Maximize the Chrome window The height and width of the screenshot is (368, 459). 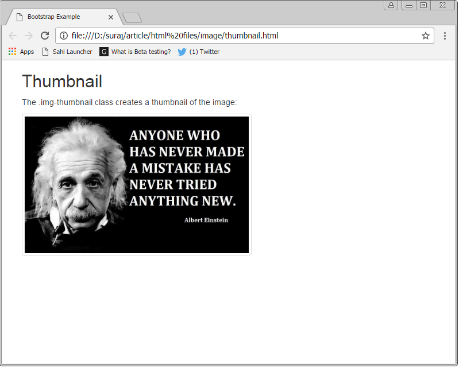point(423,5)
